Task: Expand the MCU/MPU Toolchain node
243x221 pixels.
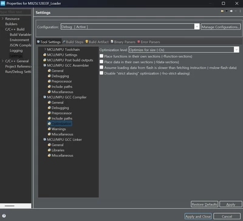Action: coord(45,49)
